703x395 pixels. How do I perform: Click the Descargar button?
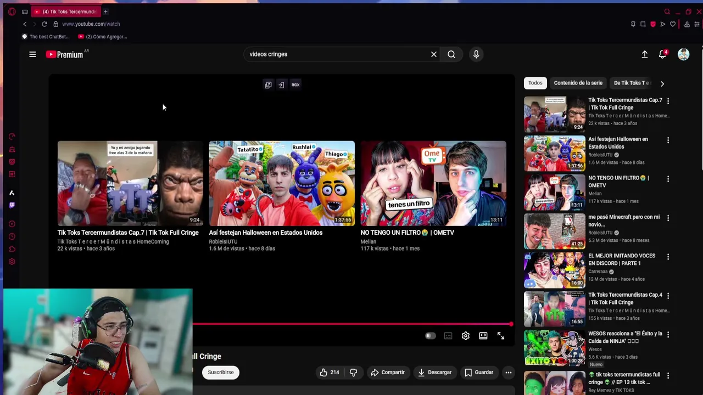pos(434,373)
